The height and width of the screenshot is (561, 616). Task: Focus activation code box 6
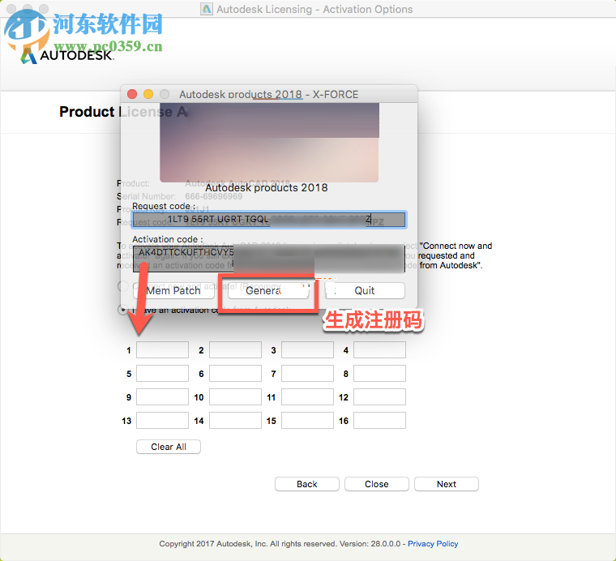point(235,373)
